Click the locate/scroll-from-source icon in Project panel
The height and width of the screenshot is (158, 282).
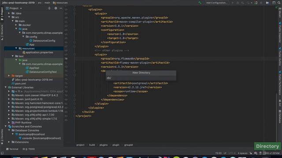(x=49, y=8)
